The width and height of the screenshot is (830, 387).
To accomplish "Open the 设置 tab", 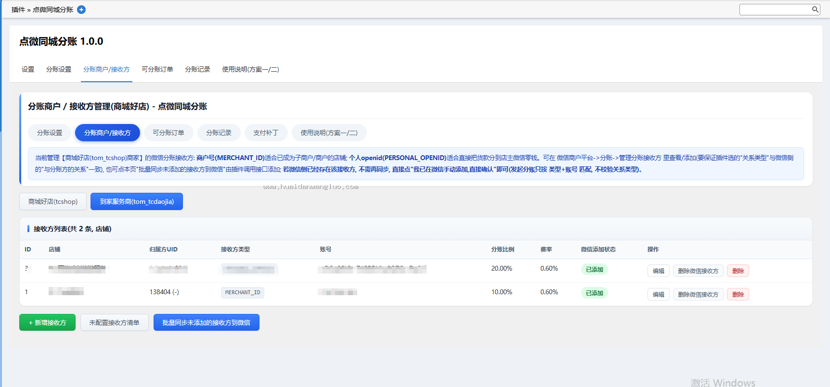I will tap(28, 69).
